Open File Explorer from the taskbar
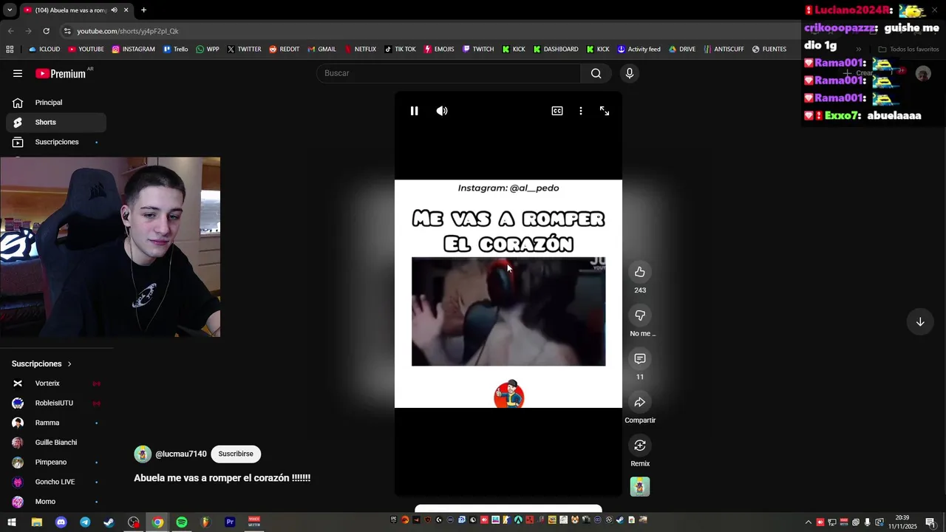Image resolution: width=946 pixels, height=532 pixels. click(x=37, y=522)
